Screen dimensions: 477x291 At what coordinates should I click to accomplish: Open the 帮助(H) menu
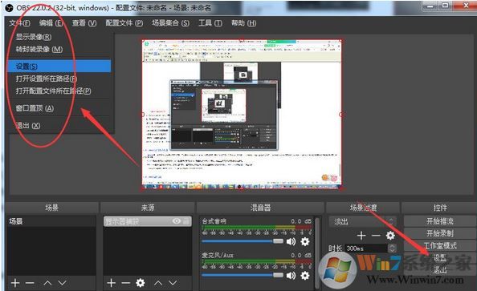(243, 23)
